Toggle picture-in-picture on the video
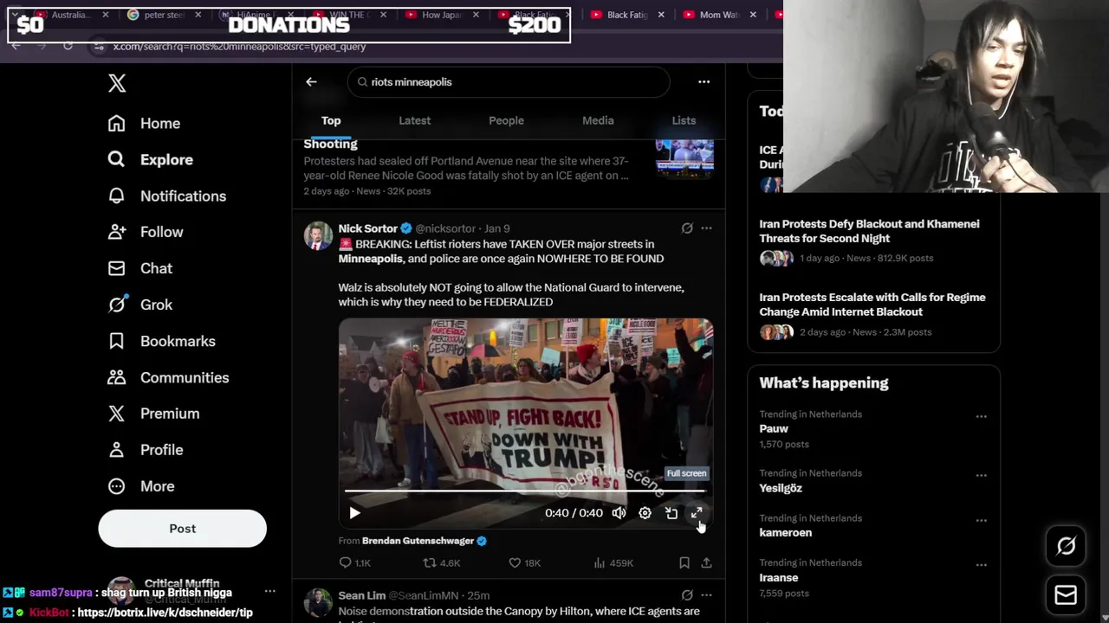1109x623 pixels. pyautogui.click(x=671, y=513)
